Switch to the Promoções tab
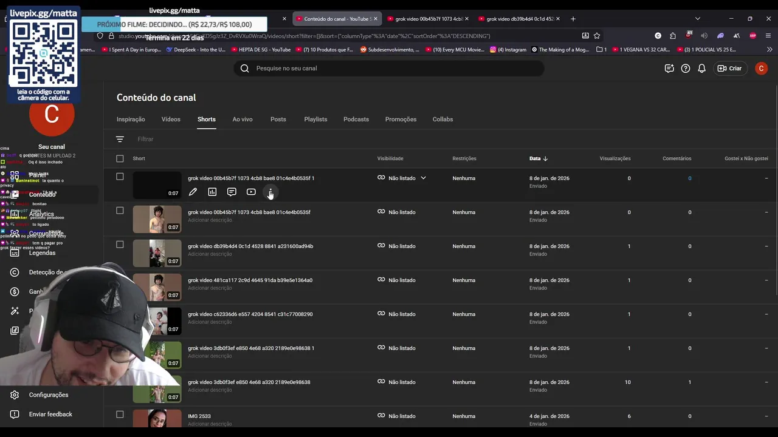Viewport: 778px width, 437px height. click(401, 120)
